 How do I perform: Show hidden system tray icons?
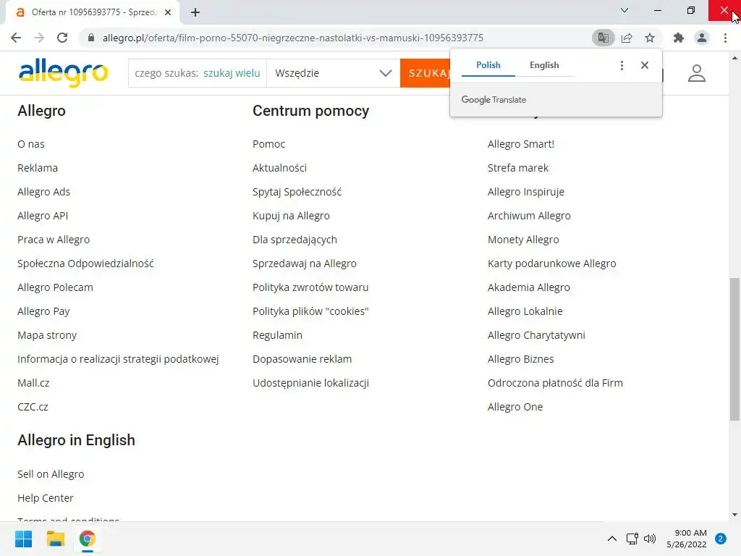coord(611,539)
